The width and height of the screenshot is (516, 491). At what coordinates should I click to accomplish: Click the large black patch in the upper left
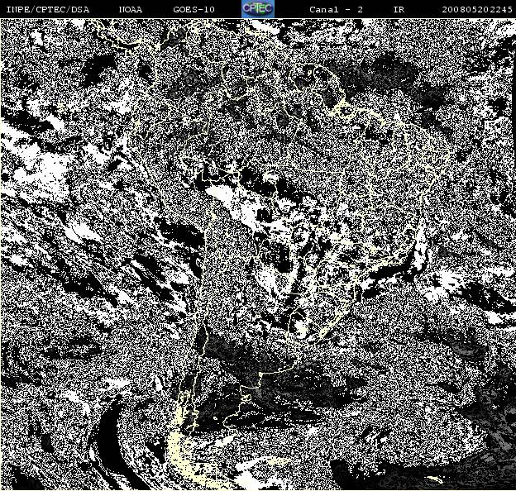[95, 68]
